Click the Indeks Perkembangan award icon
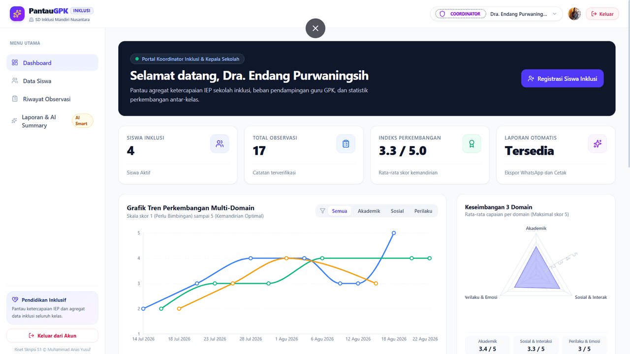Viewport: 630px width, 354px height. [x=472, y=144]
